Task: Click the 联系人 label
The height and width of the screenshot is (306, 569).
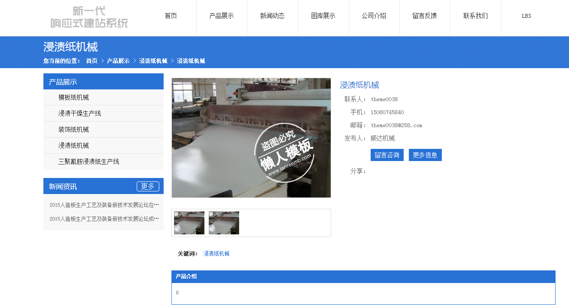Action: 355,99
